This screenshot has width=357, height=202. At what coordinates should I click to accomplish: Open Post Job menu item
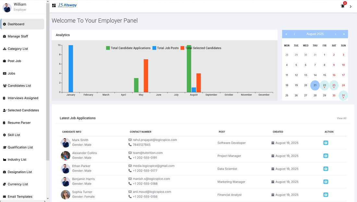pos(14,61)
